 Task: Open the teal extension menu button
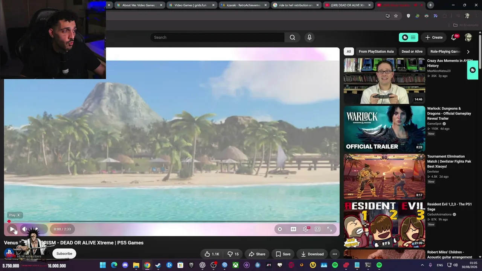coord(409,37)
